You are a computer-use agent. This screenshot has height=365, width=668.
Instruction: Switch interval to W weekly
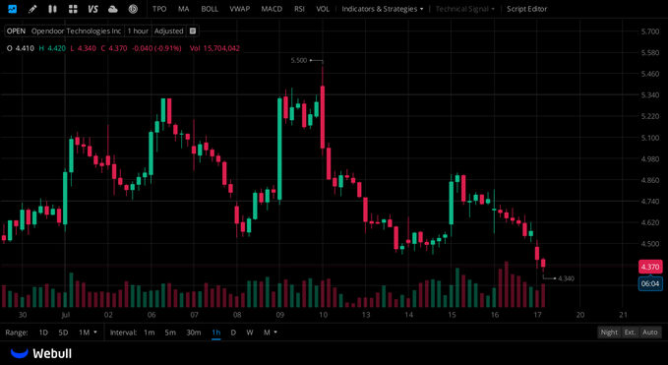click(x=250, y=333)
